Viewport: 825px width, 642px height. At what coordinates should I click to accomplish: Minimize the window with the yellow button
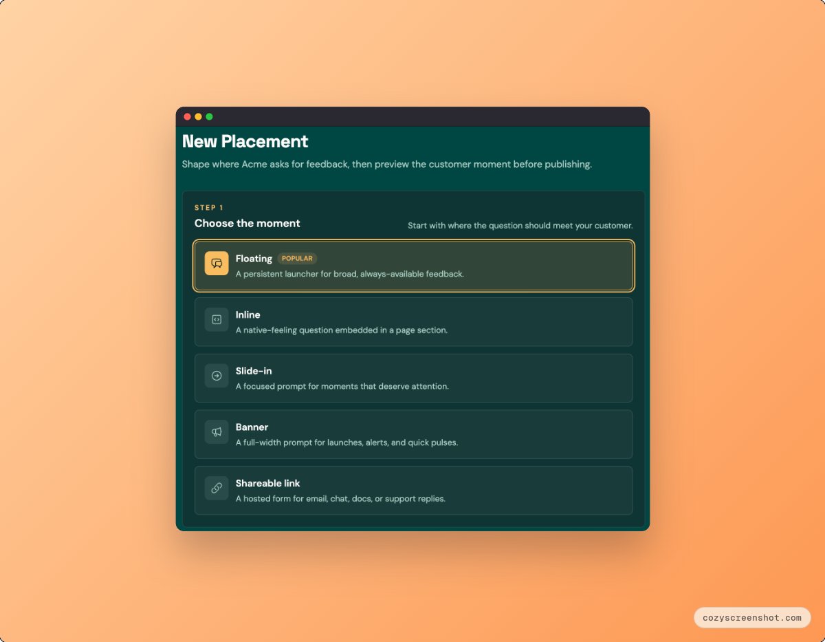click(198, 117)
